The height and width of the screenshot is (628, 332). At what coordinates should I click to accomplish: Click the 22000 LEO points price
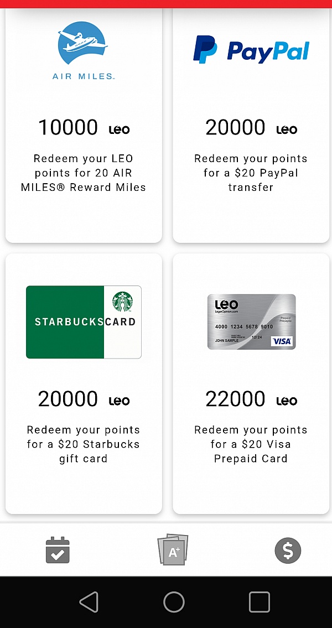tap(251, 399)
